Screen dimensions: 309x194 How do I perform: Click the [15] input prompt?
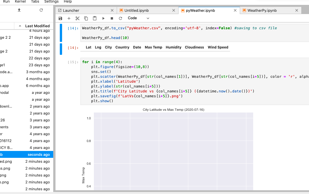tap(73, 62)
